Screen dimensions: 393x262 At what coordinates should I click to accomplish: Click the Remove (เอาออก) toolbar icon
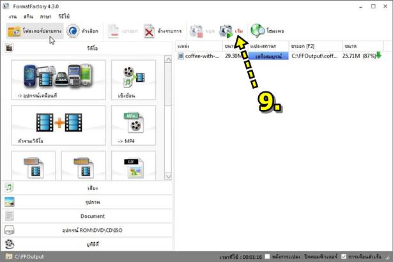click(113, 31)
